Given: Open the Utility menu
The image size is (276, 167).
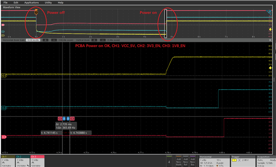Looking at the screenshot, I should point(48,3).
